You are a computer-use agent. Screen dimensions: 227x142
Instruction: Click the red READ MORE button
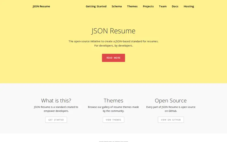(113, 58)
